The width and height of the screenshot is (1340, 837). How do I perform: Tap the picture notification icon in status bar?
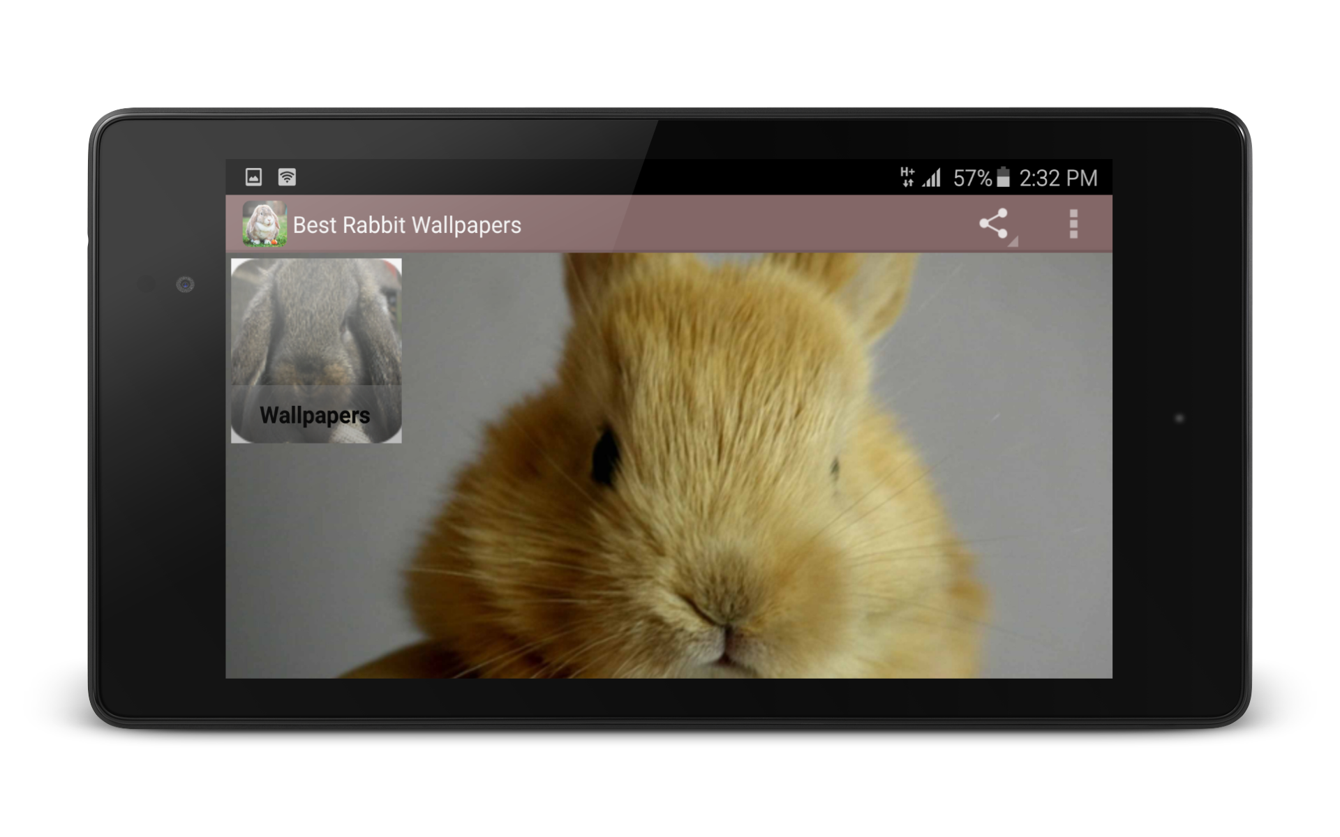click(x=253, y=177)
